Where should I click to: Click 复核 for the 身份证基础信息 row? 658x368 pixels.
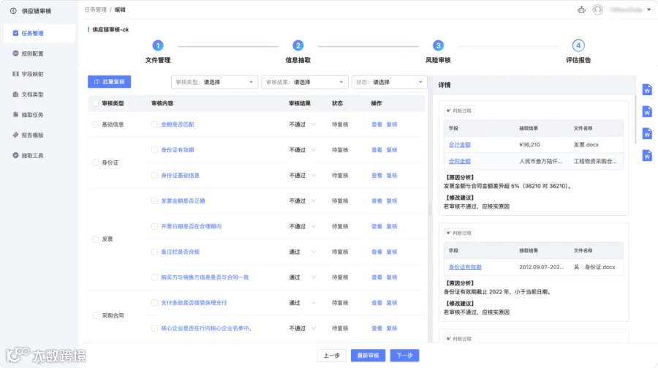pyautogui.click(x=392, y=175)
